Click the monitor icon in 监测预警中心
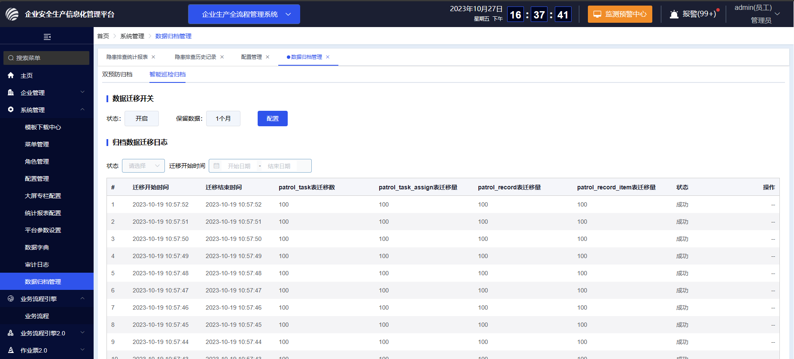The height and width of the screenshot is (359, 794). pyautogui.click(x=597, y=14)
